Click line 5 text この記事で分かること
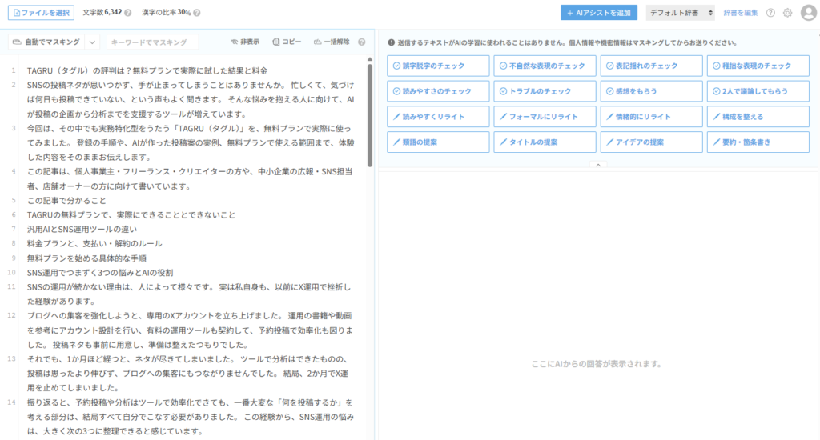 click(x=66, y=201)
